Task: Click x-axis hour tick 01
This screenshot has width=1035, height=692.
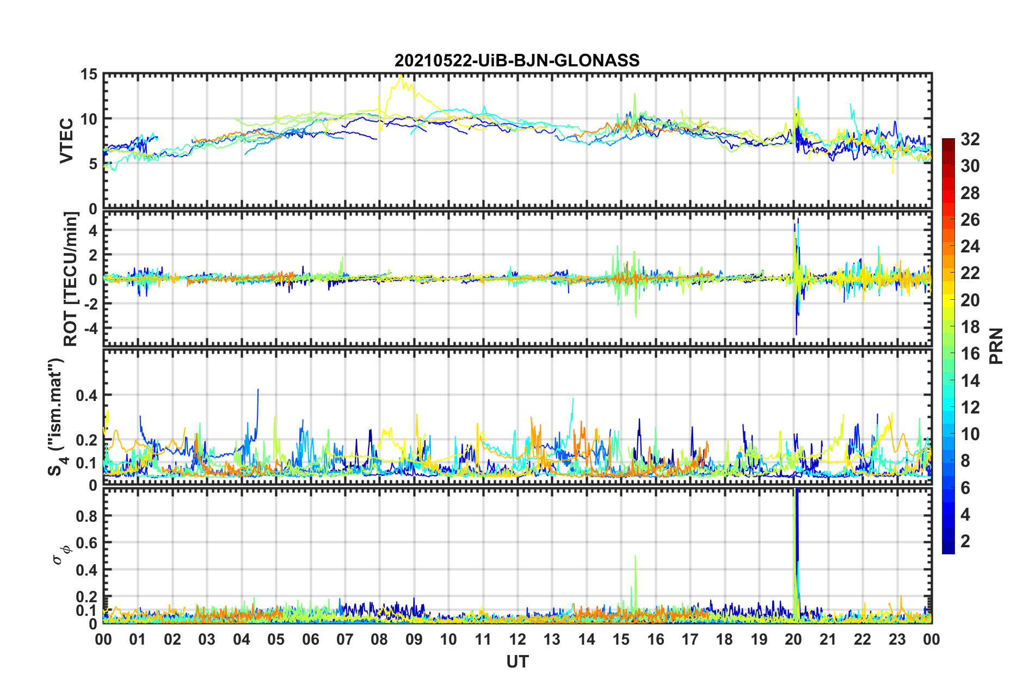Action: click(138, 639)
